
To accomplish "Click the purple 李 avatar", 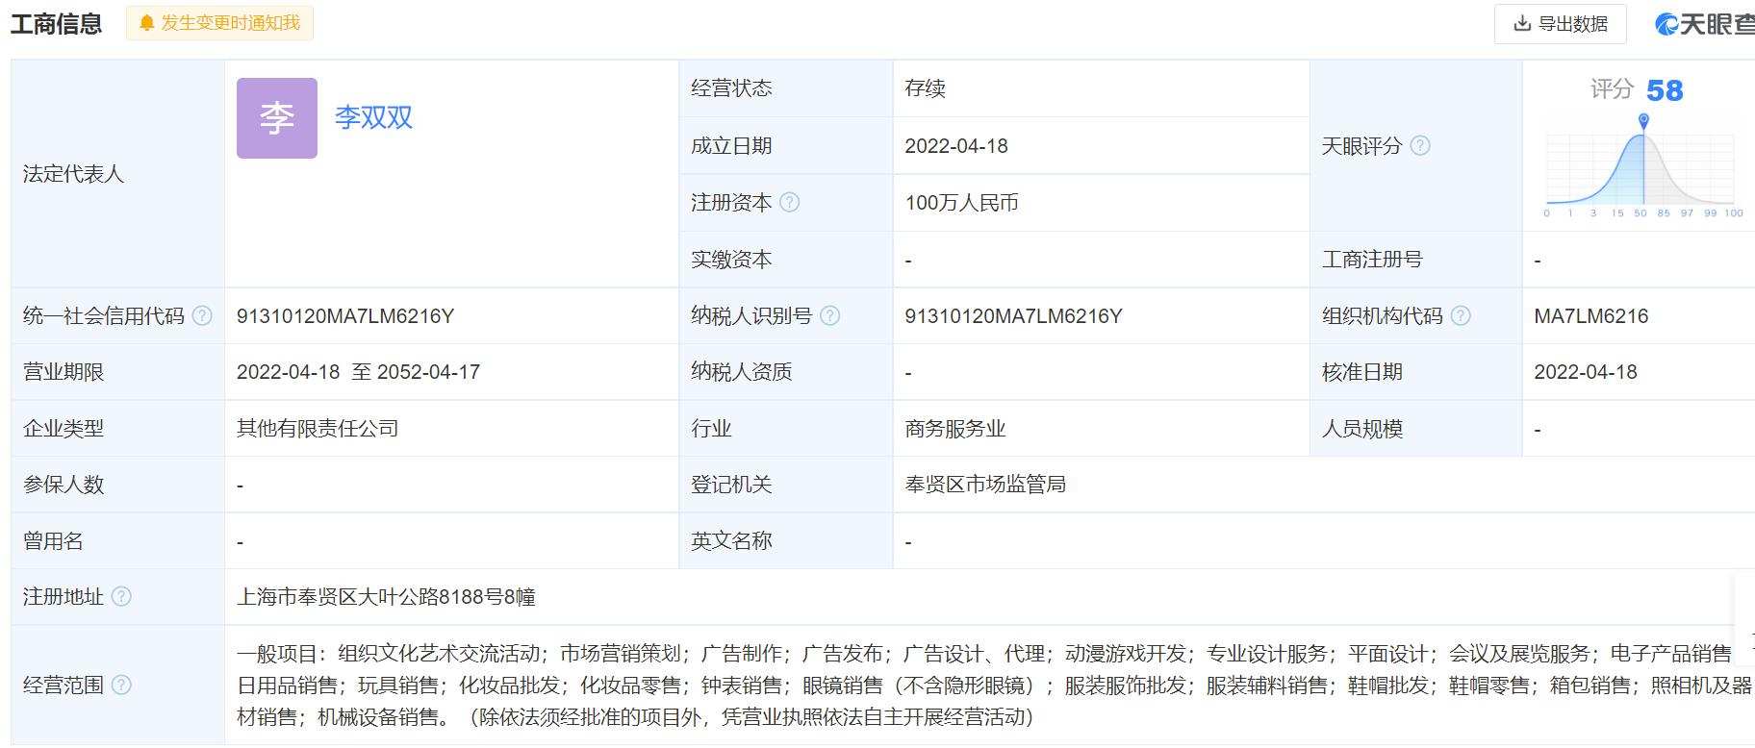I will point(277,118).
